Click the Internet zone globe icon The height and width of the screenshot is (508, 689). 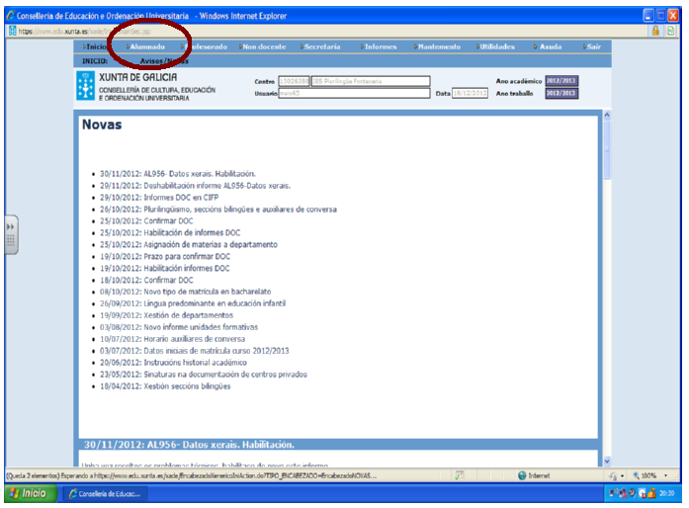point(522,475)
